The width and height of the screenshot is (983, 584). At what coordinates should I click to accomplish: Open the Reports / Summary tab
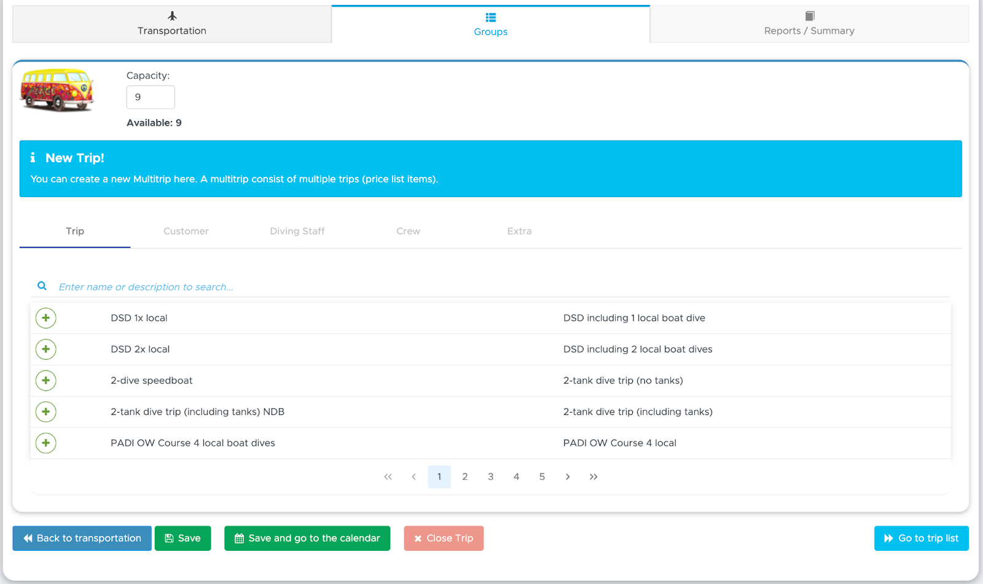pyautogui.click(x=810, y=24)
